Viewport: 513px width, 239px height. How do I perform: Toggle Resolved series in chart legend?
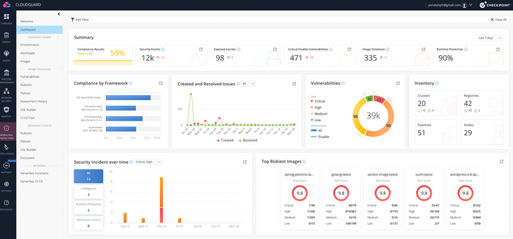(248, 140)
